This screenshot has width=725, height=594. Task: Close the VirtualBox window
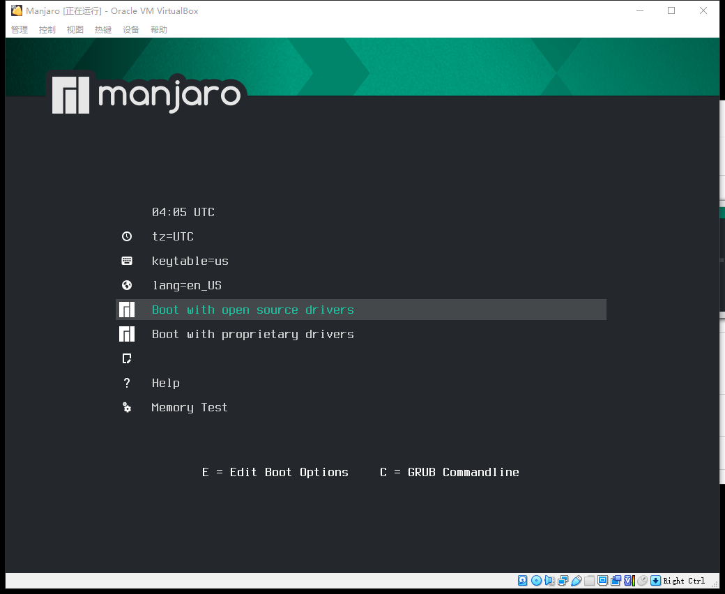point(703,10)
